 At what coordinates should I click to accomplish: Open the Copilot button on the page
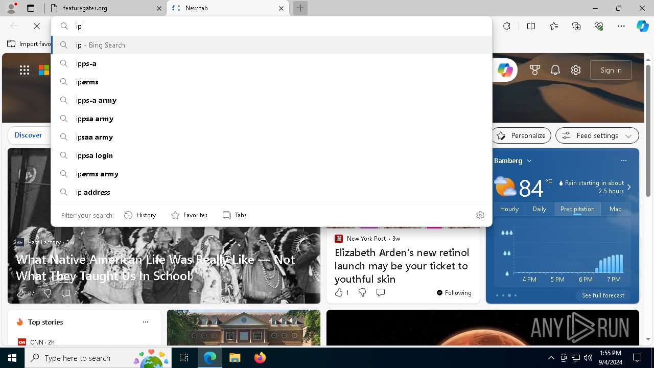coord(505,70)
